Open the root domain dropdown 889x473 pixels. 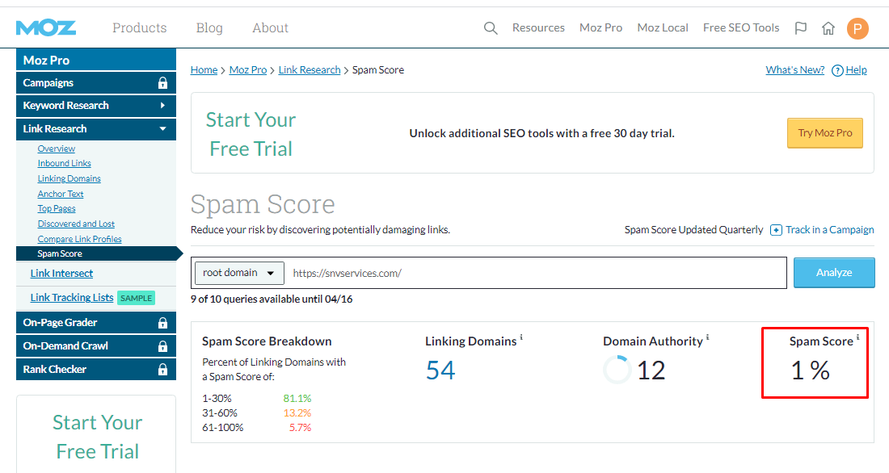click(x=238, y=273)
